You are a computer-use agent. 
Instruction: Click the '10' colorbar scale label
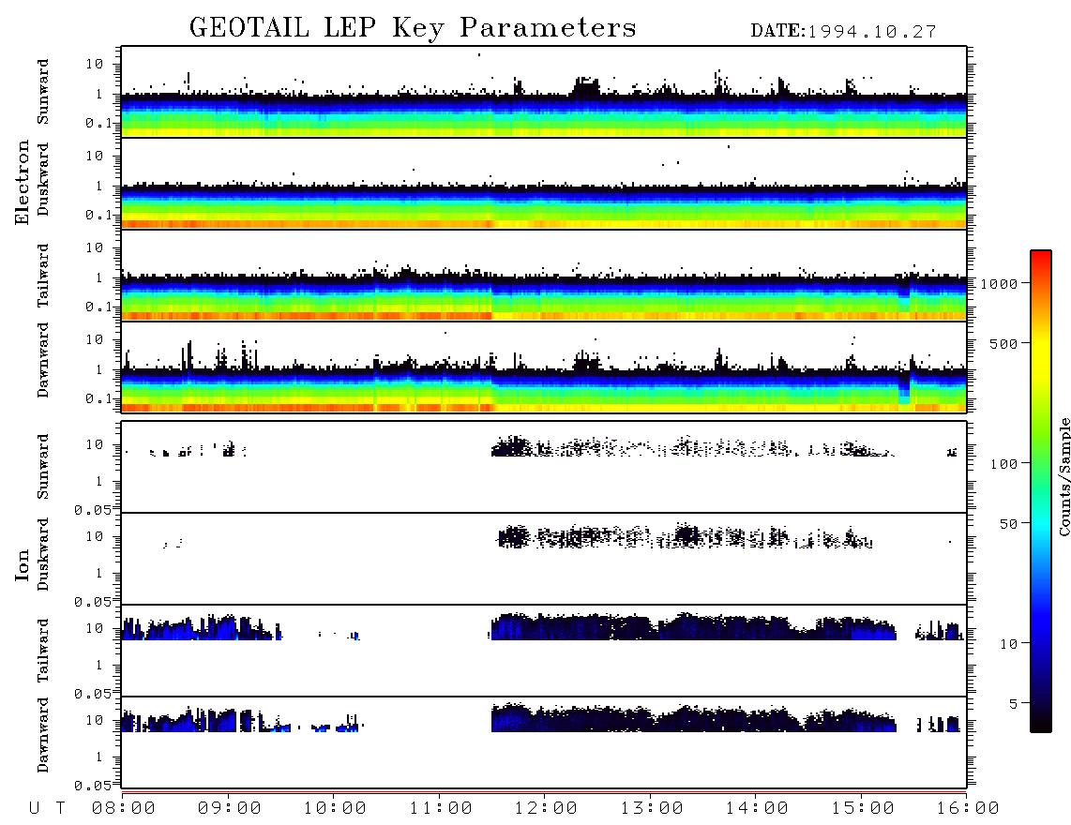click(x=1009, y=643)
